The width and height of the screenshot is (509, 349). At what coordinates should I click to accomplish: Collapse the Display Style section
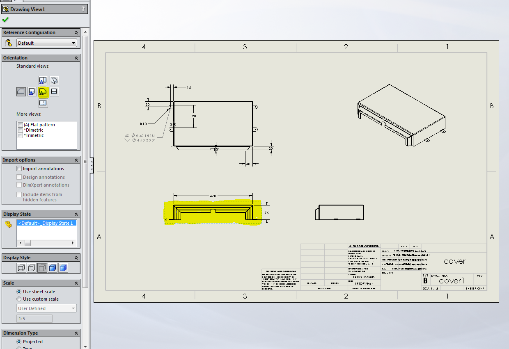coord(76,258)
